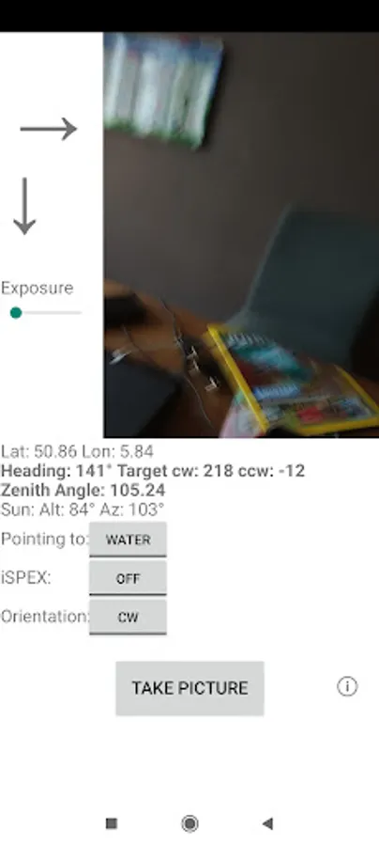Click the Sun Alt Az readout
379x846 pixels.
click(x=83, y=509)
